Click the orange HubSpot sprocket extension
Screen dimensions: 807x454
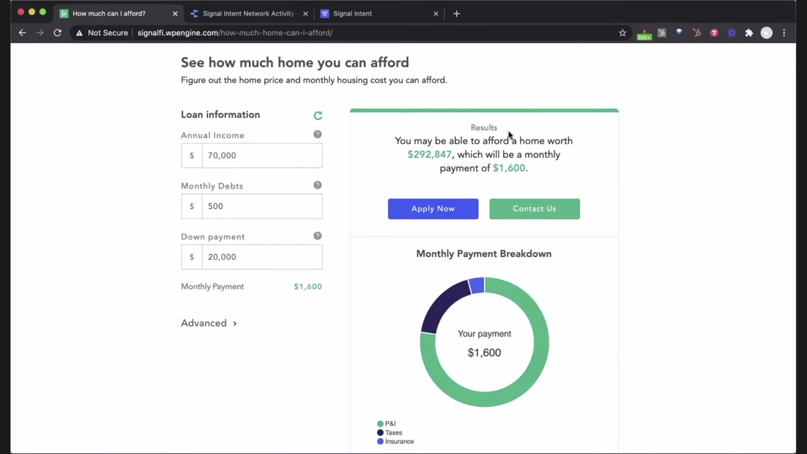coord(697,33)
